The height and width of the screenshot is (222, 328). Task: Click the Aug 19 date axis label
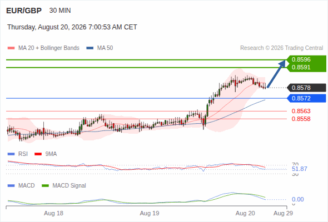pos(150,214)
